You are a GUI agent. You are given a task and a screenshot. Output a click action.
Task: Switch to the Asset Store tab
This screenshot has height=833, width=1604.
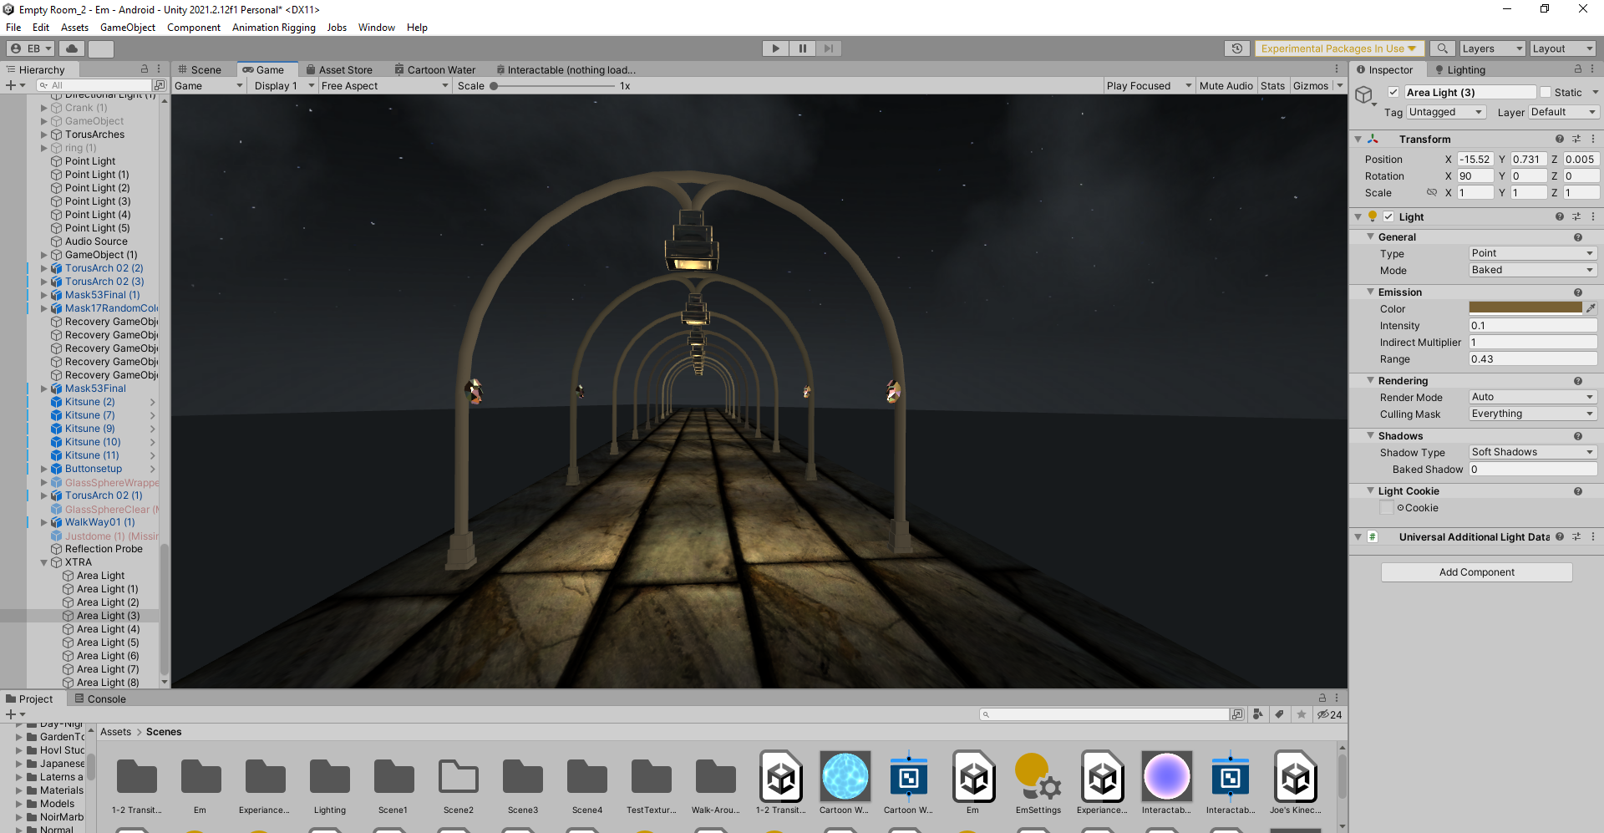point(340,69)
